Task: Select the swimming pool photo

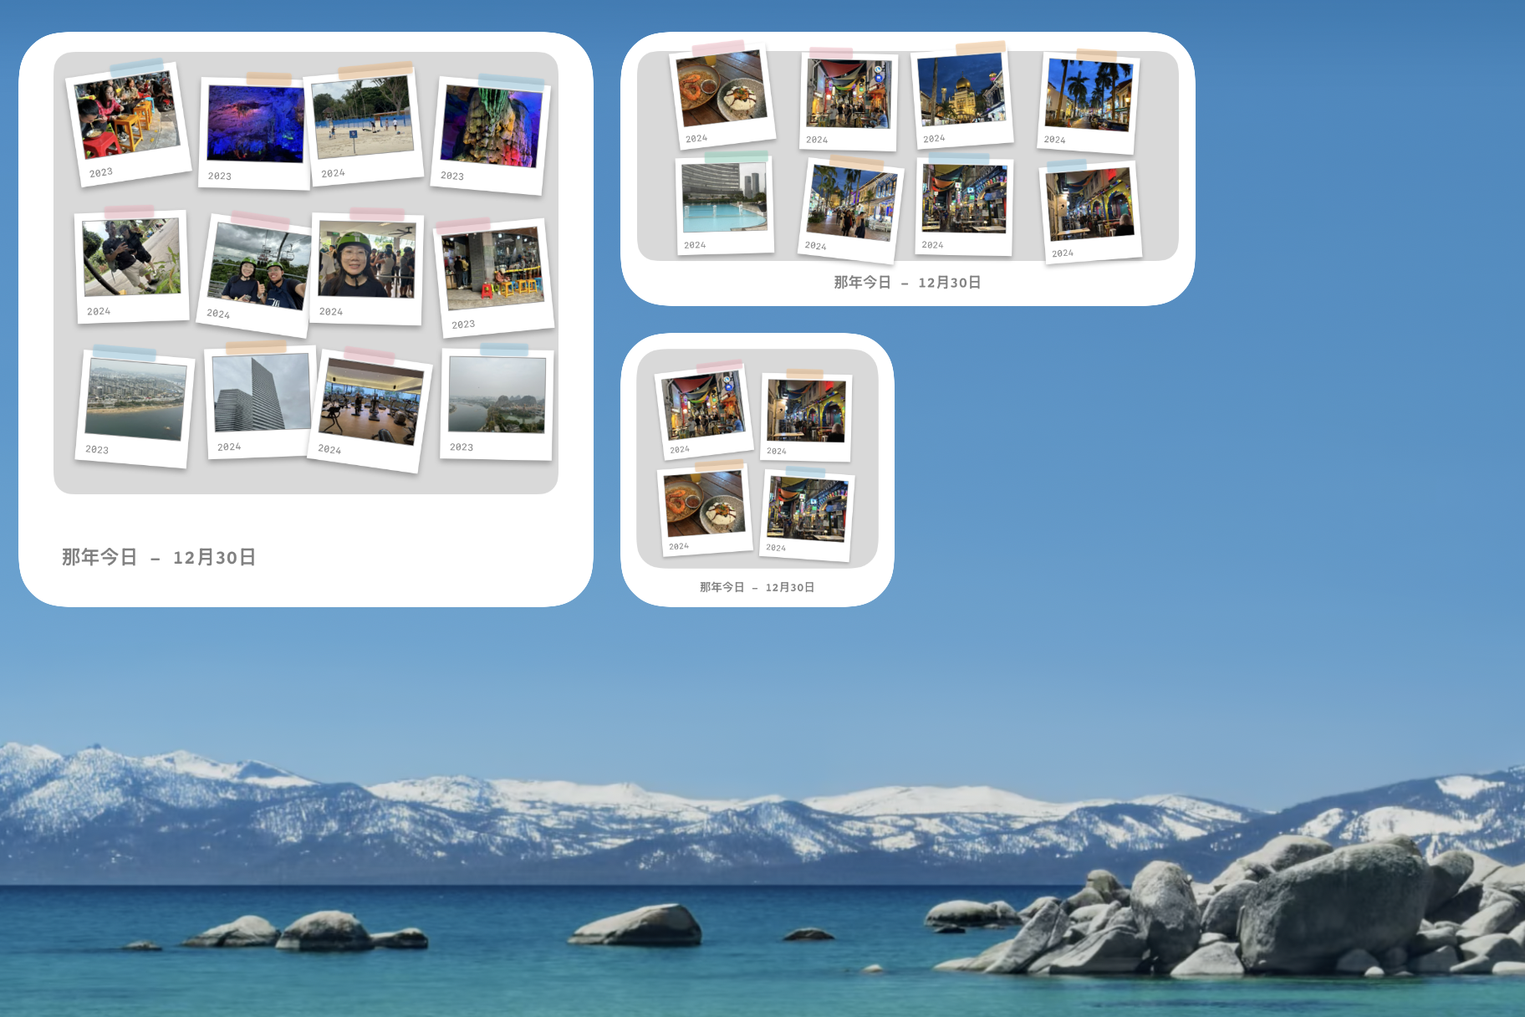Action: click(724, 197)
